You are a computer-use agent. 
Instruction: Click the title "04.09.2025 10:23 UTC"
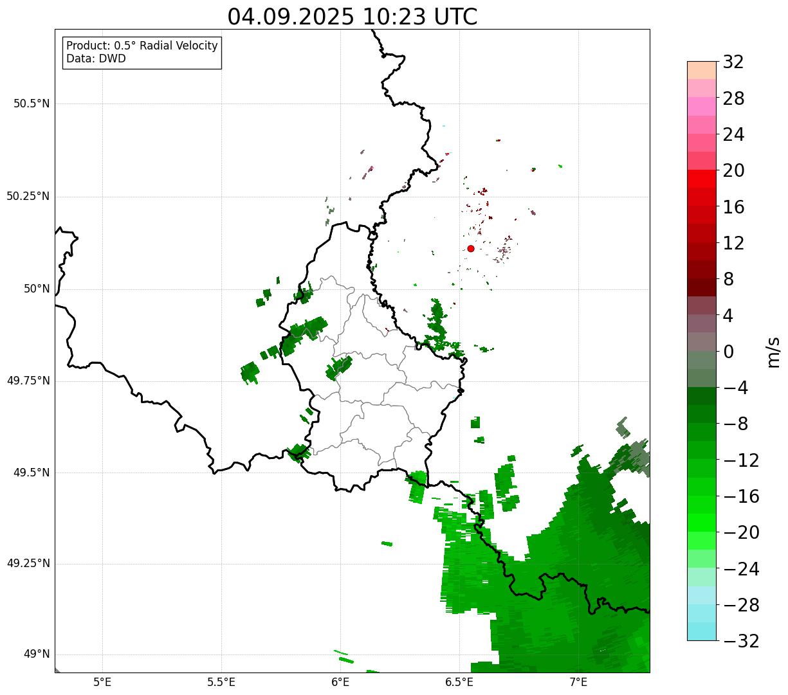[x=353, y=16]
